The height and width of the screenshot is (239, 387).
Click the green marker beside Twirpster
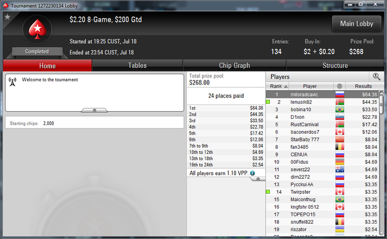coord(268,191)
